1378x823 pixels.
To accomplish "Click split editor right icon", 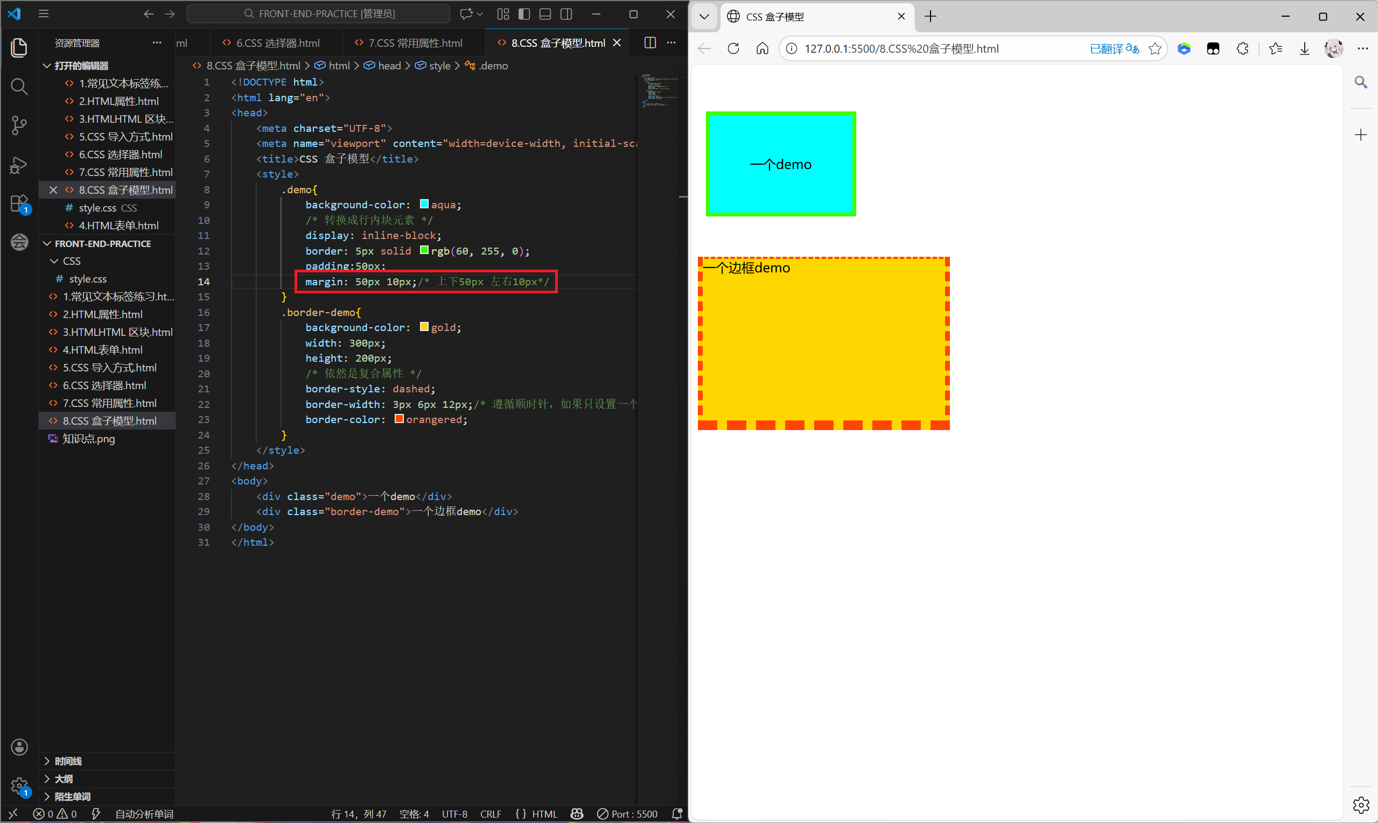I will click(649, 43).
